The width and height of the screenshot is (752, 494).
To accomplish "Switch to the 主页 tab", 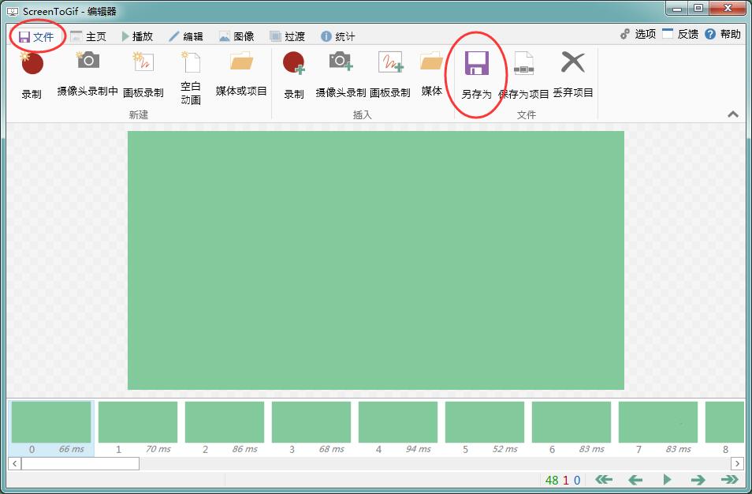I will click(88, 36).
